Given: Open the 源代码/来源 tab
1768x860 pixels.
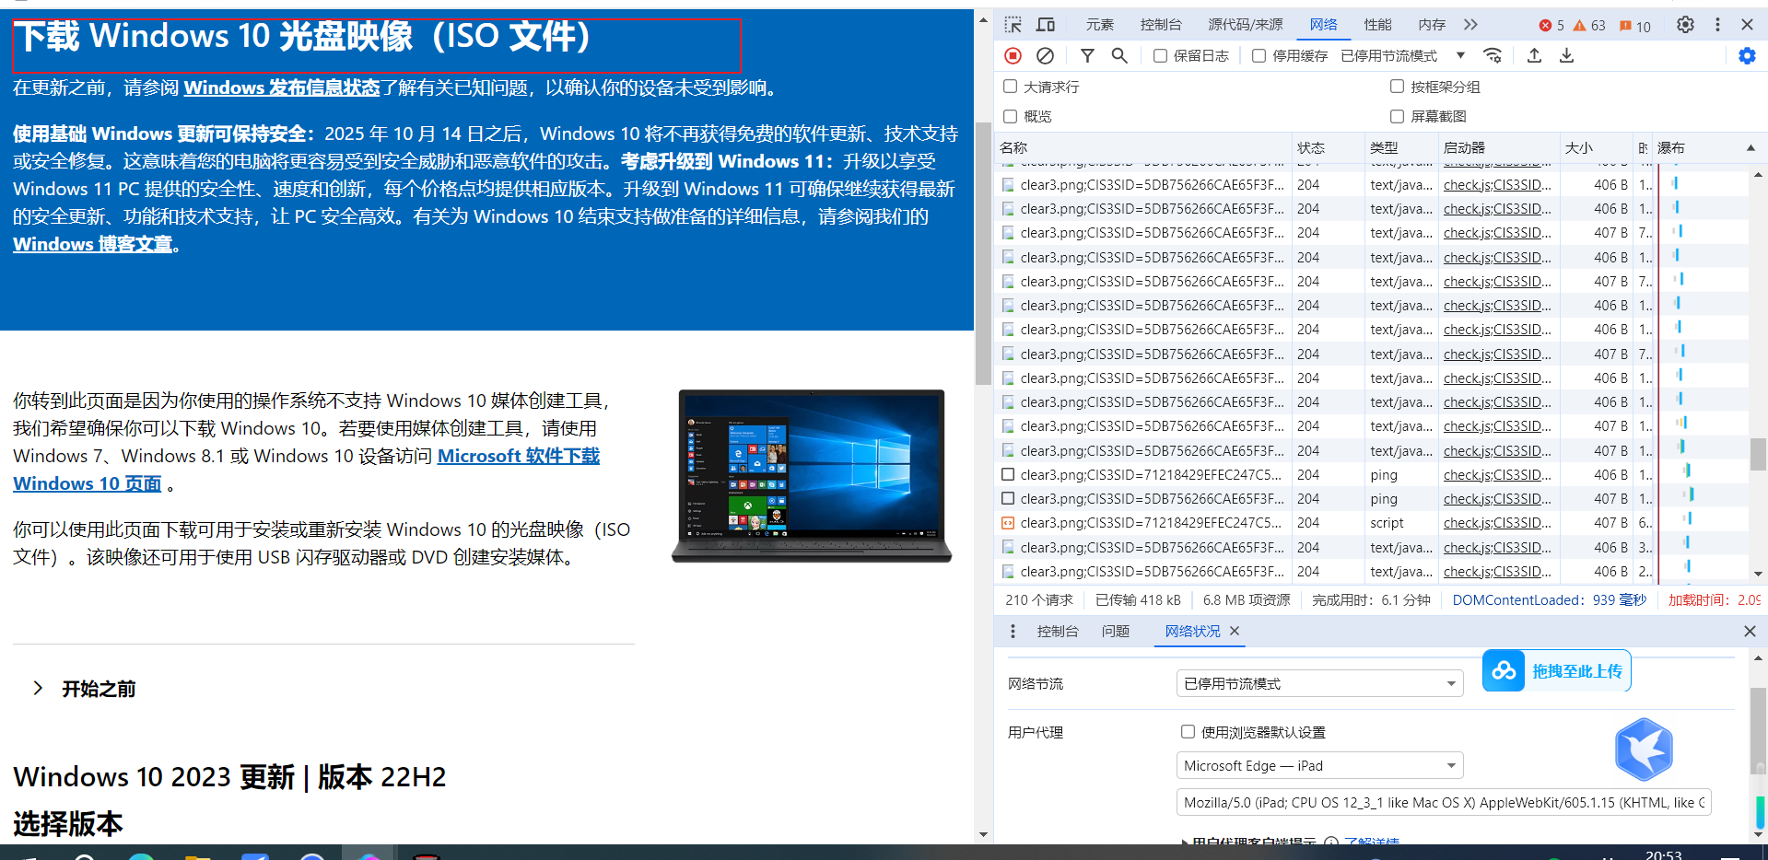Looking at the screenshot, I should point(1245,25).
